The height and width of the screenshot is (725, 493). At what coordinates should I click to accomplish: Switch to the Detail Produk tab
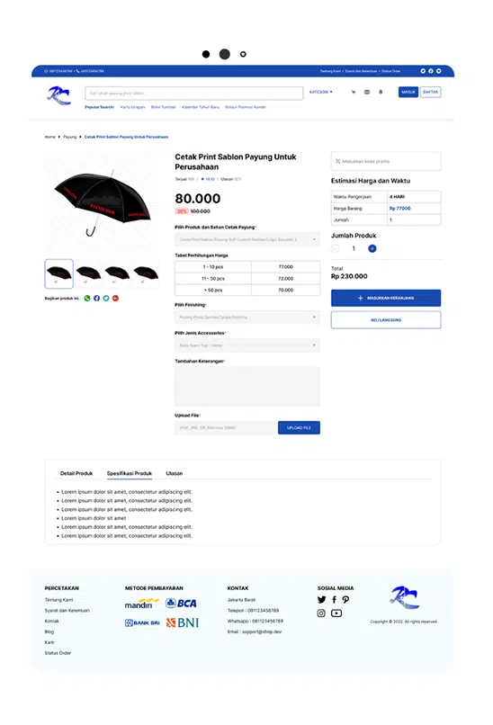76,473
